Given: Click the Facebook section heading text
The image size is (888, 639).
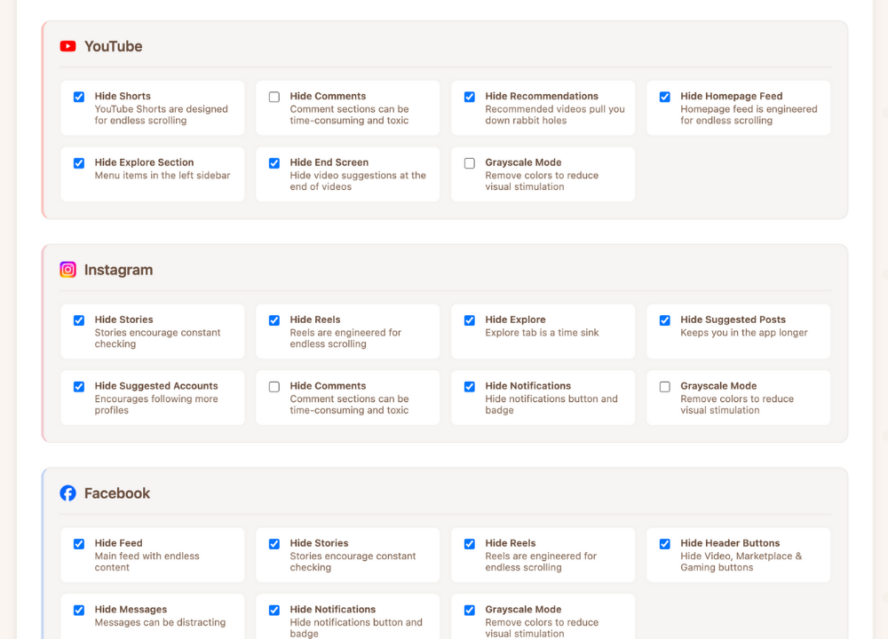Looking at the screenshot, I should click(117, 493).
